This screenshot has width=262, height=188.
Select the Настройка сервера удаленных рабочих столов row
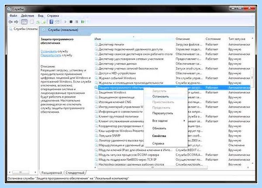click(x=172, y=164)
